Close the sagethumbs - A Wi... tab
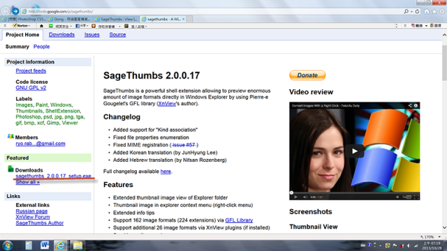The height and width of the screenshot is (251, 447). (x=183, y=19)
